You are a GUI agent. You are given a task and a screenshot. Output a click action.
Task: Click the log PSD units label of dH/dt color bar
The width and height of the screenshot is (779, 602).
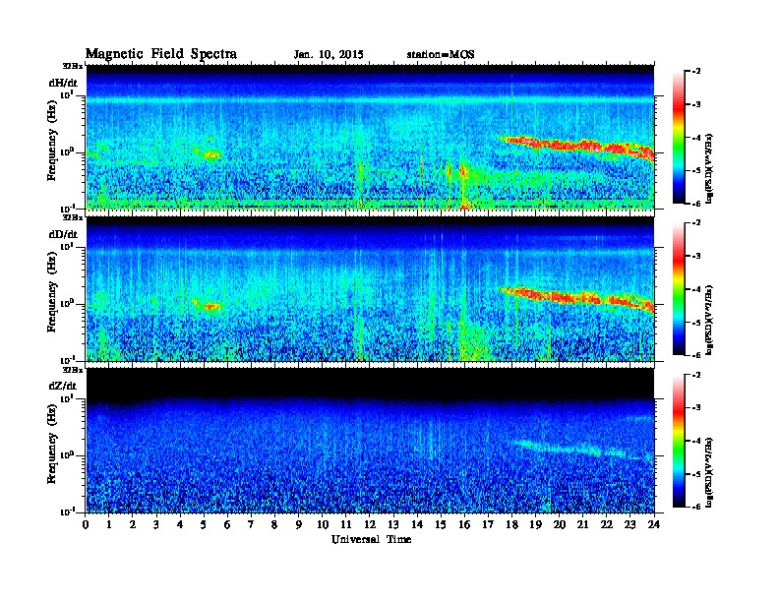pos(709,168)
